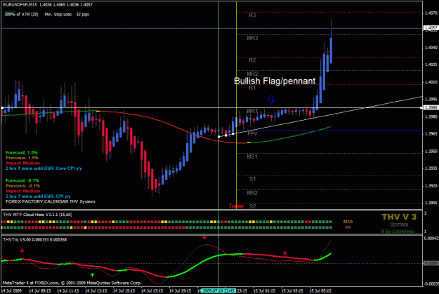The height and width of the screenshot is (294, 439).
Task: Click the Forecast: -0.1% news line
Action: pos(22,181)
